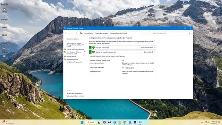
Task: Click the Private networks green shield icon
Action: (x=93, y=48)
